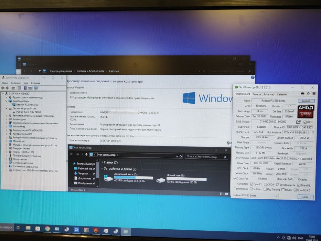
Task: Click the flame app icon on taskbar
Action: click(96, 230)
